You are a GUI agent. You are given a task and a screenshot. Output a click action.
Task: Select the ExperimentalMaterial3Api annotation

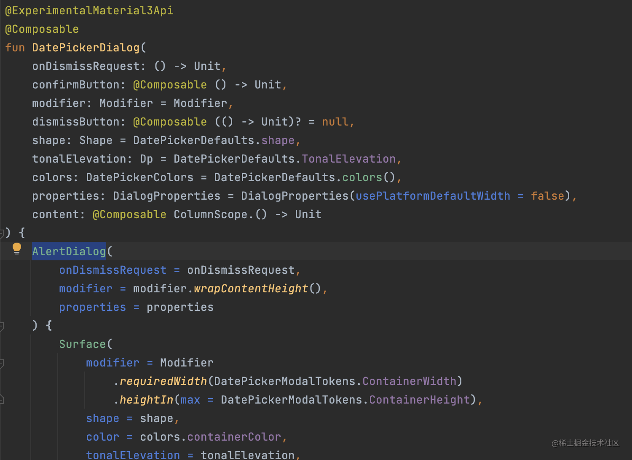click(89, 10)
